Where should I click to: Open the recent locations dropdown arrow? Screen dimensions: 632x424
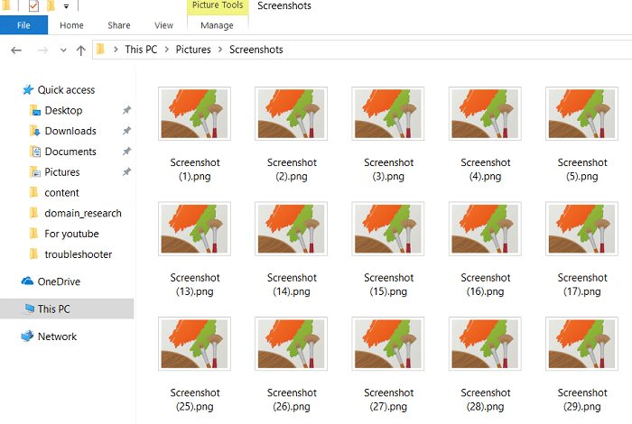[63, 51]
